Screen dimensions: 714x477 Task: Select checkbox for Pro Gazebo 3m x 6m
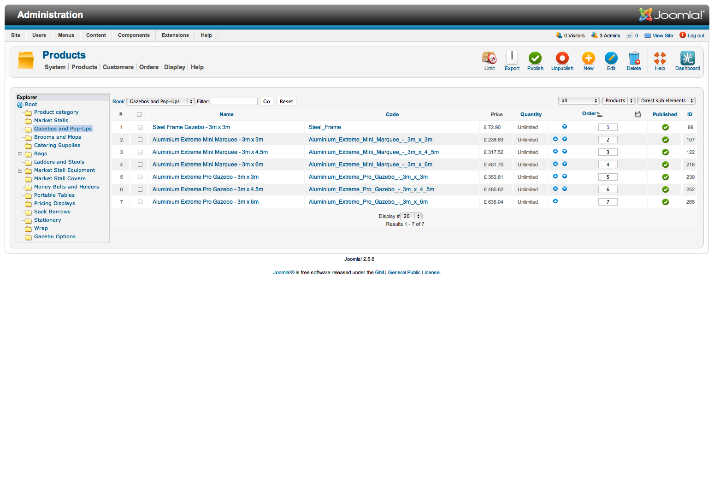click(140, 202)
